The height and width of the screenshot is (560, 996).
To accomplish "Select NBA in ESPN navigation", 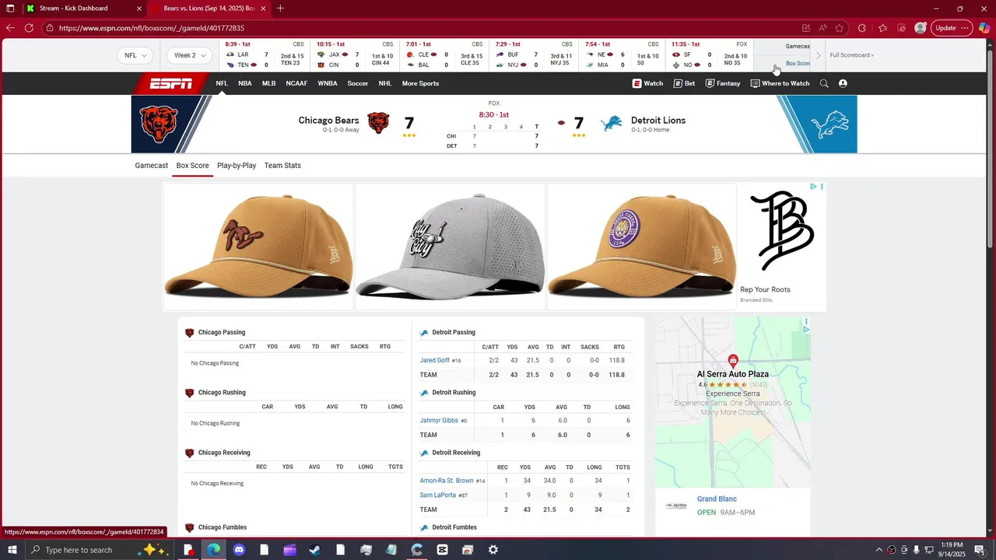I will (x=245, y=83).
